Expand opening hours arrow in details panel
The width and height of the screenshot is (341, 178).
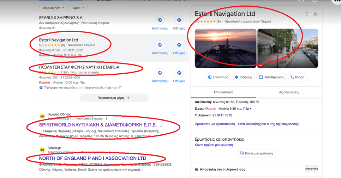coord(251,109)
